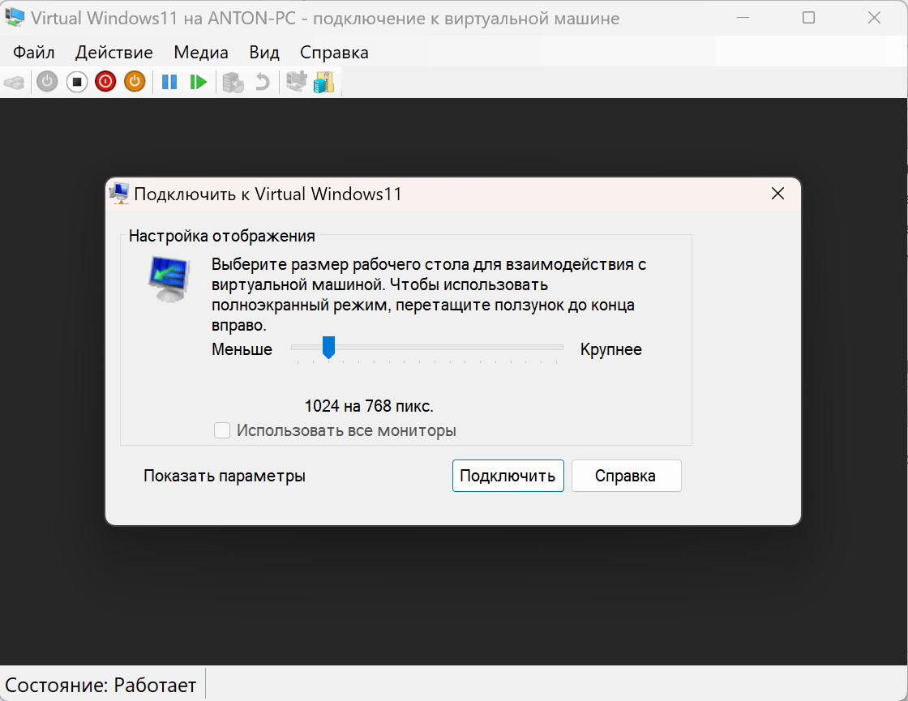Viewport: 908px width, 701px height.
Task: Click the Share/USB resources toolbar icon
Action: [323, 82]
